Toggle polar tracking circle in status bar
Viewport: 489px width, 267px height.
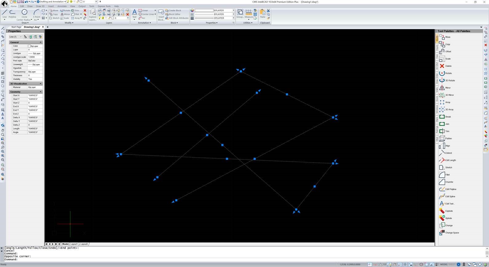point(421,264)
